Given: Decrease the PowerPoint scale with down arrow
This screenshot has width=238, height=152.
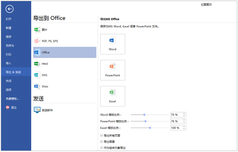Looking at the screenshot, I should click(x=184, y=122).
